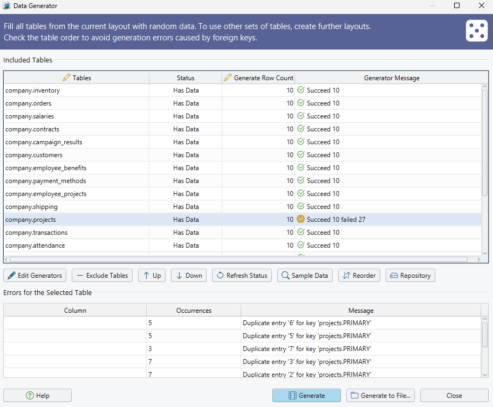Click the success check icon for company.orders
The width and height of the screenshot is (493, 407).
point(301,103)
